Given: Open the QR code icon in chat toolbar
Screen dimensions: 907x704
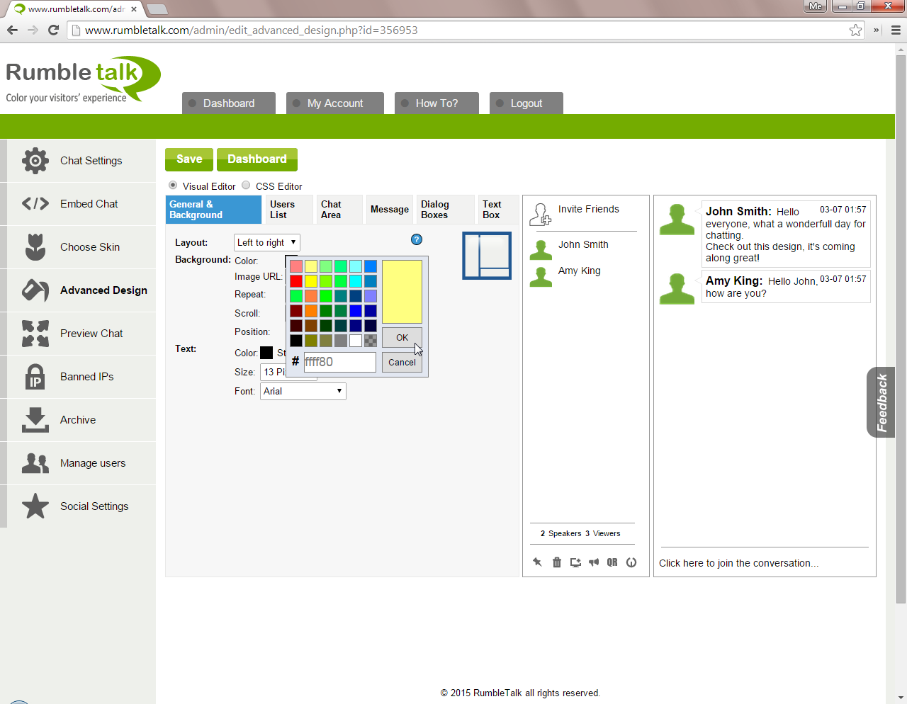Looking at the screenshot, I should pos(612,562).
